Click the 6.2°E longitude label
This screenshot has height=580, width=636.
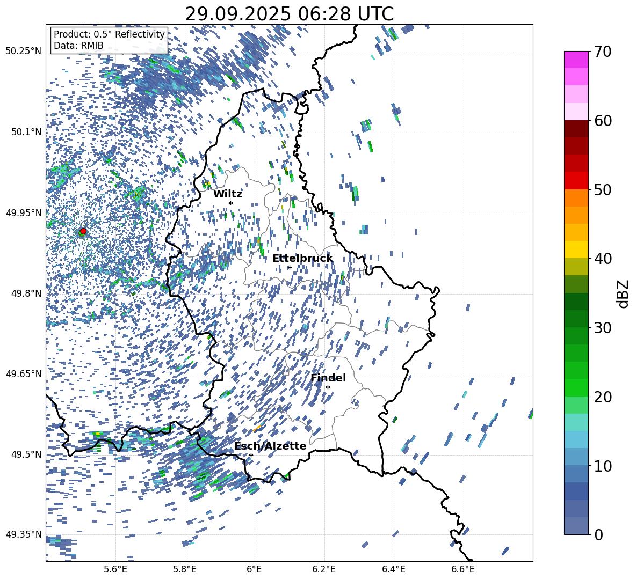324,569
